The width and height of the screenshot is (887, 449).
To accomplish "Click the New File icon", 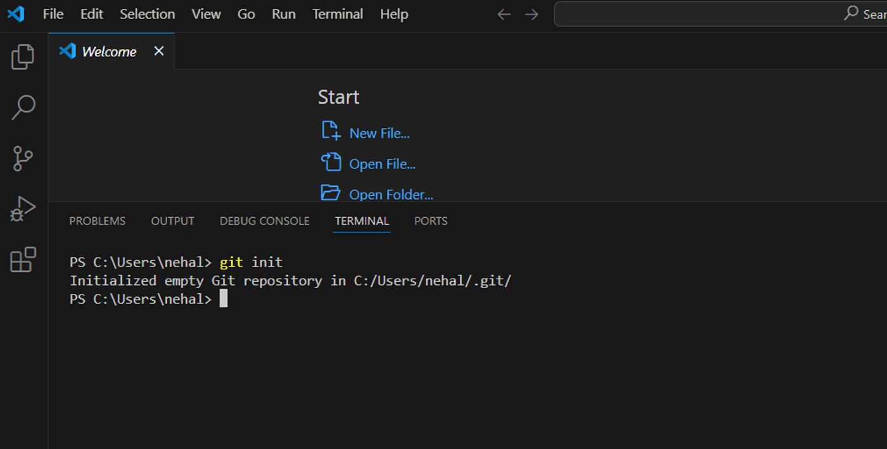I will [x=331, y=130].
